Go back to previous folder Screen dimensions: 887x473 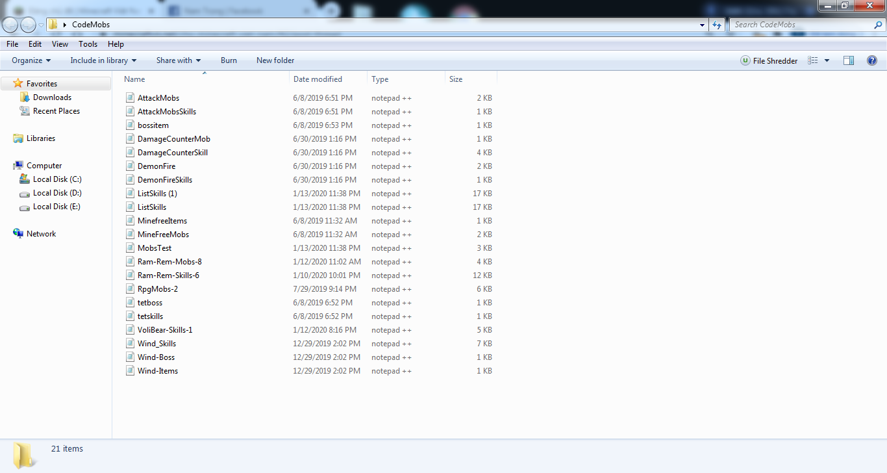click(10, 25)
